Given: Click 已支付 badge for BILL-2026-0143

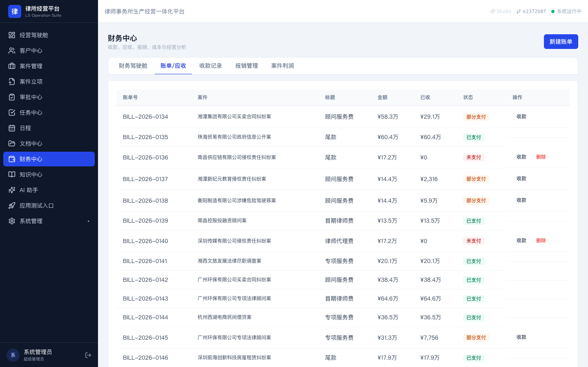Looking at the screenshot, I should [x=474, y=299].
